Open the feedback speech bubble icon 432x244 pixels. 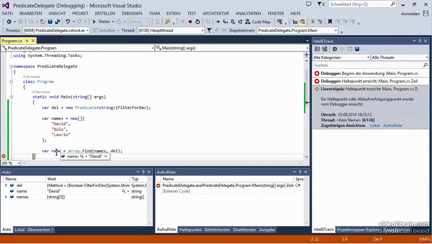click(x=308, y=4)
